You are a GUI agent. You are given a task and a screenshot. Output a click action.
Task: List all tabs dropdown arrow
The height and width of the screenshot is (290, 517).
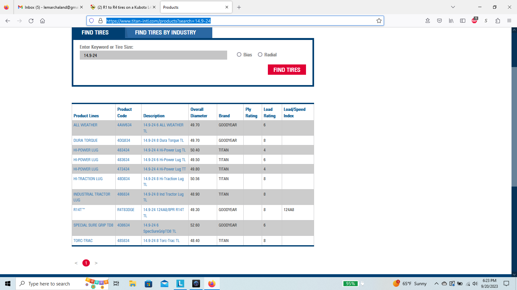point(453,7)
